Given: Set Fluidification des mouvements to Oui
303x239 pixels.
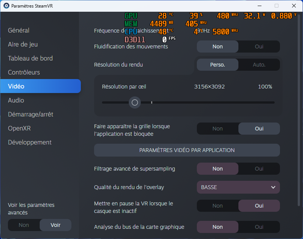Looking at the screenshot, I should click(259, 47).
